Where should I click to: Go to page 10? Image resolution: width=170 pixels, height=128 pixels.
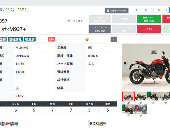[x=146, y=10]
